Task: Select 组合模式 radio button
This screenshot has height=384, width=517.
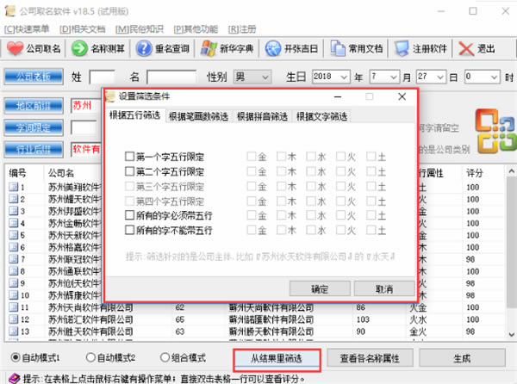Action: (165, 357)
